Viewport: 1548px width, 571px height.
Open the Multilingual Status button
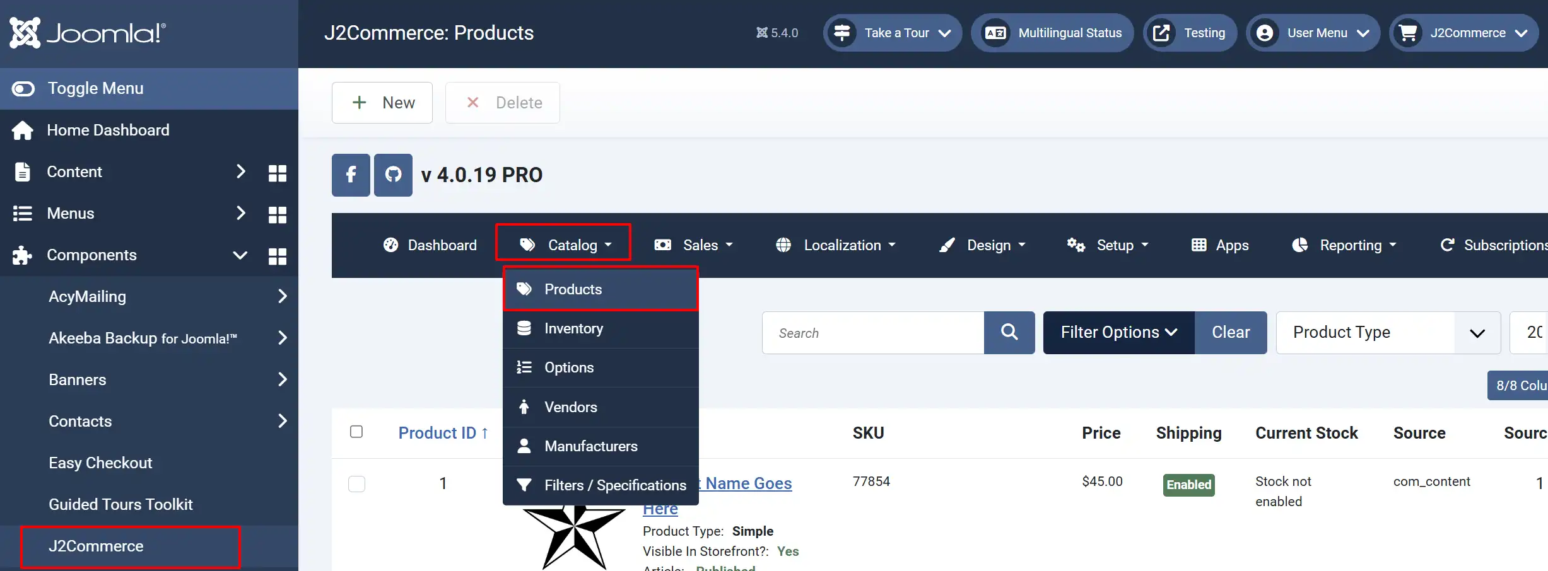[1052, 33]
